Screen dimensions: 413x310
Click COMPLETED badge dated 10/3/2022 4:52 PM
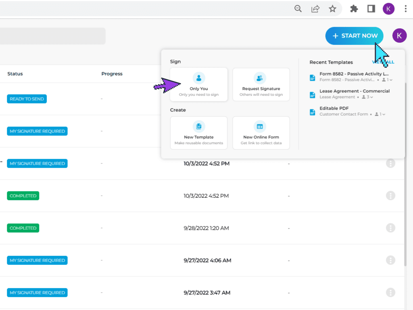[x=23, y=196]
